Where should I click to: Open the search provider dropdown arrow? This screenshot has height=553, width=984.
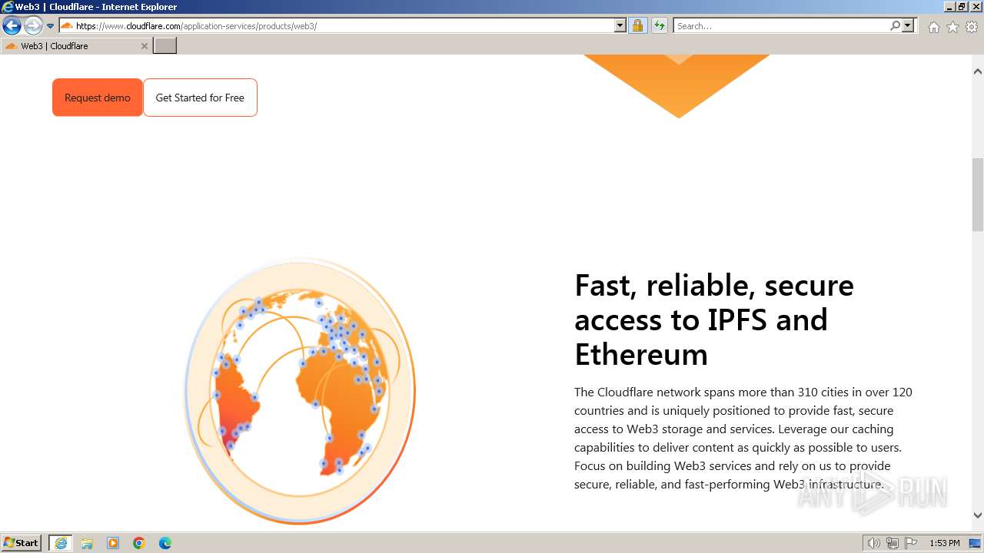click(908, 26)
